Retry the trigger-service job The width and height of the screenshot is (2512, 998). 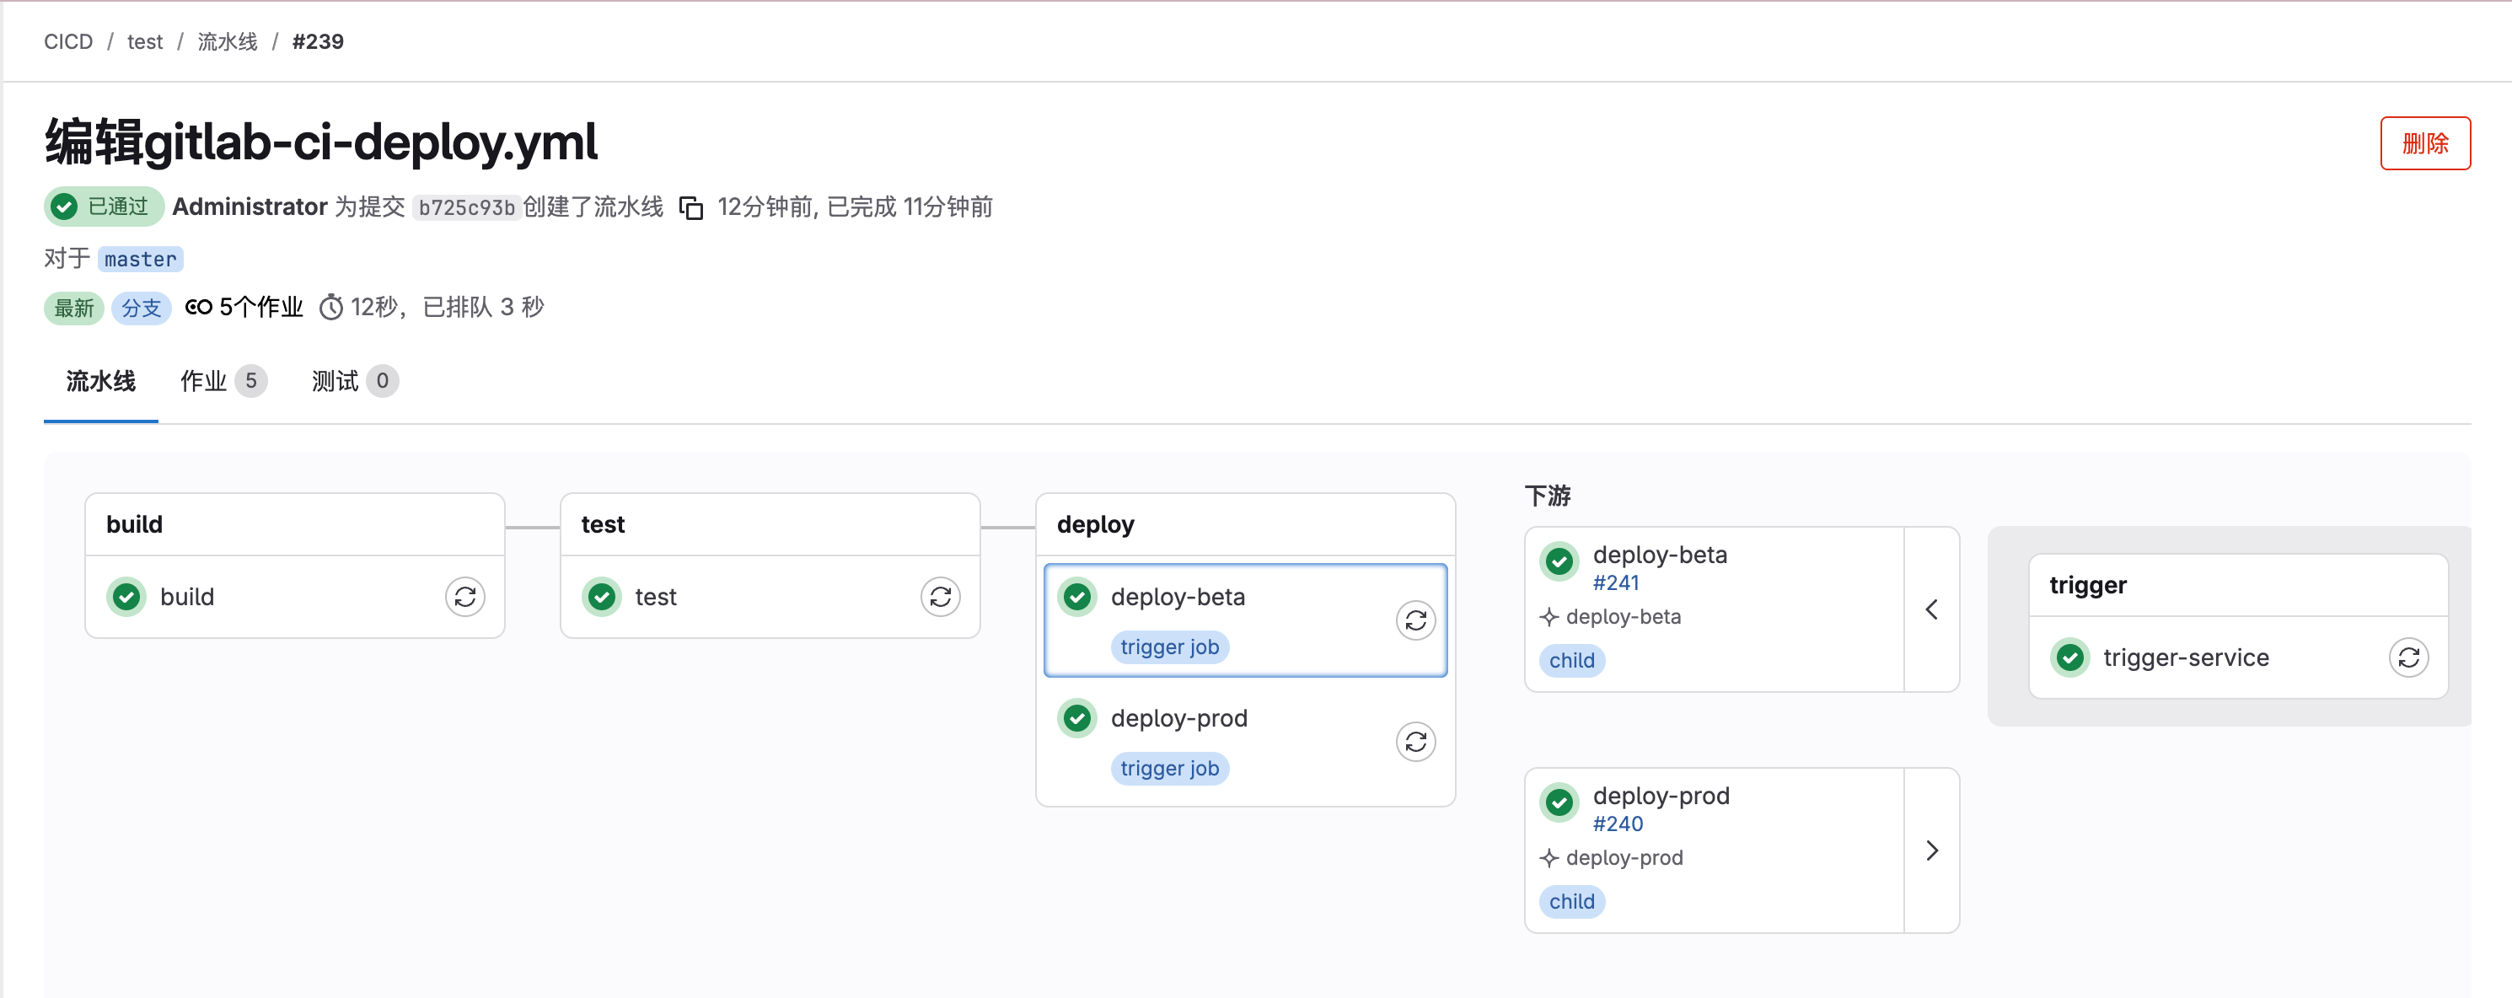click(x=2407, y=657)
